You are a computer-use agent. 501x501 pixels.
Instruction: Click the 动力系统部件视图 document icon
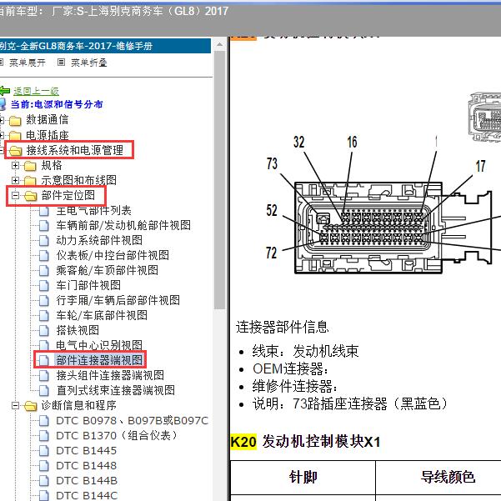[44, 241]
